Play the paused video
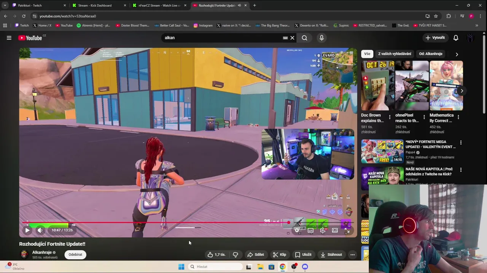The width and height of the screenshot is (487, 273). click(27, 230)
